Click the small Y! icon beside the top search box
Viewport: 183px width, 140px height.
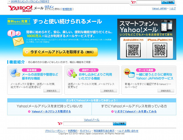[x=133, y=2]
